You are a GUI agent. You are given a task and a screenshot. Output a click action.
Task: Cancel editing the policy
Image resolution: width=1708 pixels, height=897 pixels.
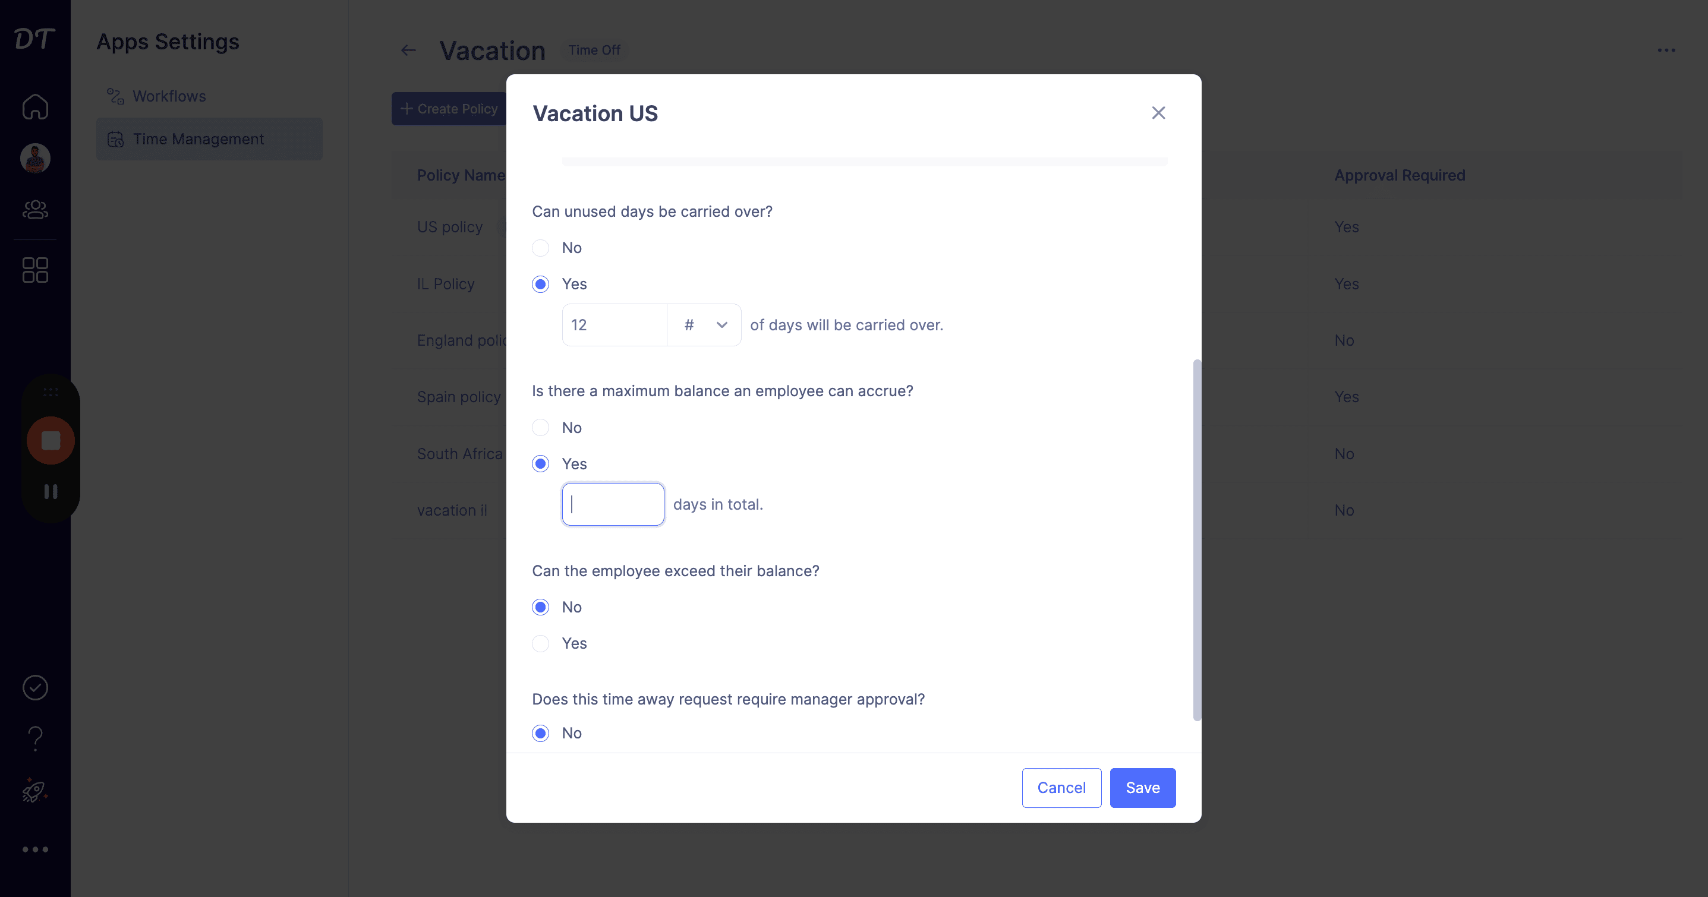pos(1061,788)
